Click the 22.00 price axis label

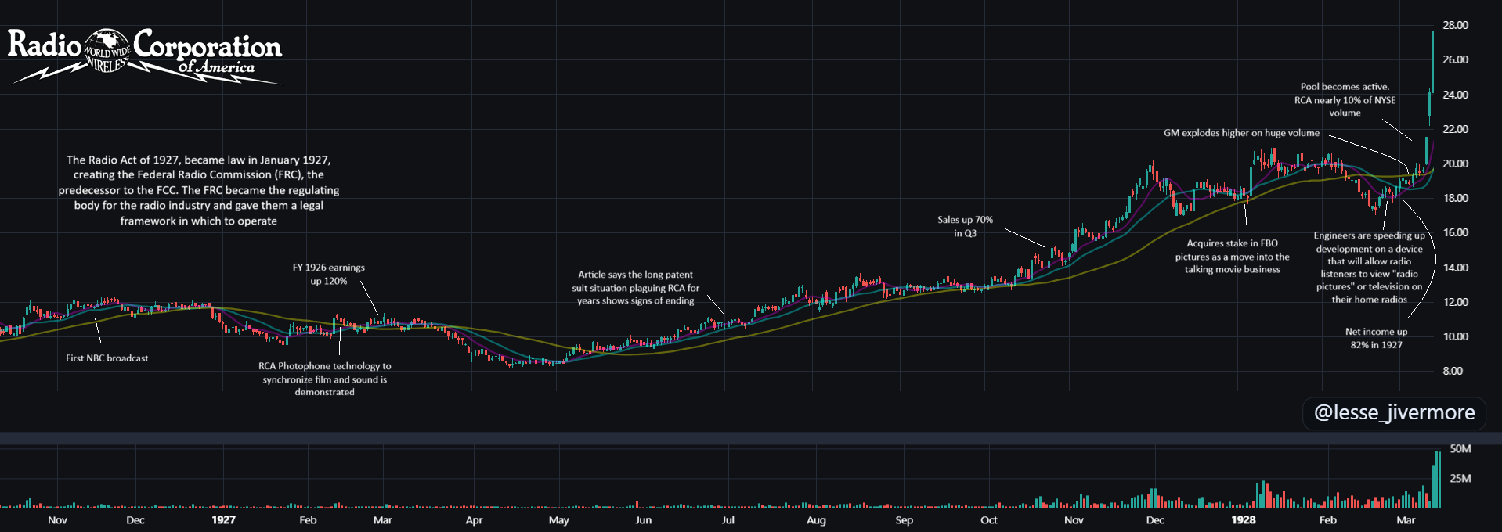pos(1455,129)
